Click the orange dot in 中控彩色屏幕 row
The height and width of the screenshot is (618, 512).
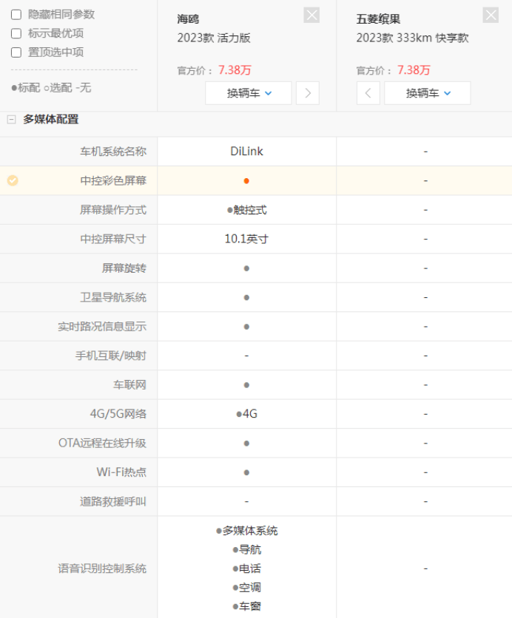coord(246,180)
